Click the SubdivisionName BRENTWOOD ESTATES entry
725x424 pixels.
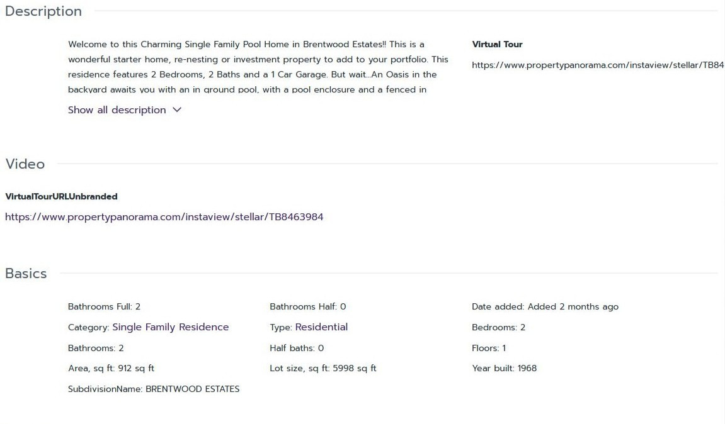(154, 389)
